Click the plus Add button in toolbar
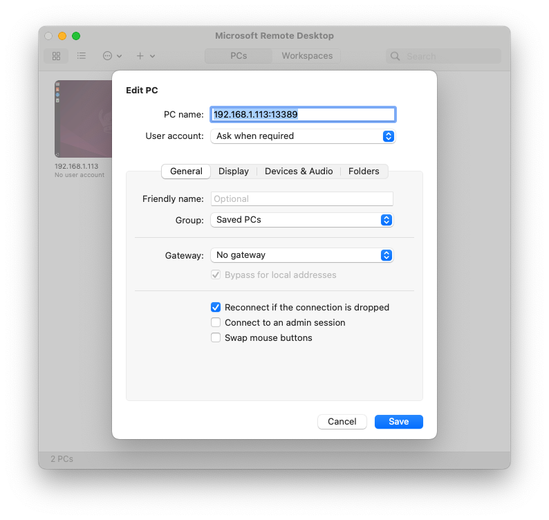Image resolution: width=549 pixels, height=520 pixels. 140,56
